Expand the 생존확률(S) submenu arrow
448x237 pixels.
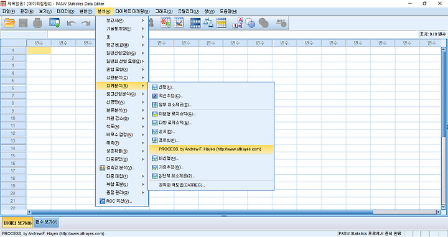pyautogui.click(x=143, y=151)
